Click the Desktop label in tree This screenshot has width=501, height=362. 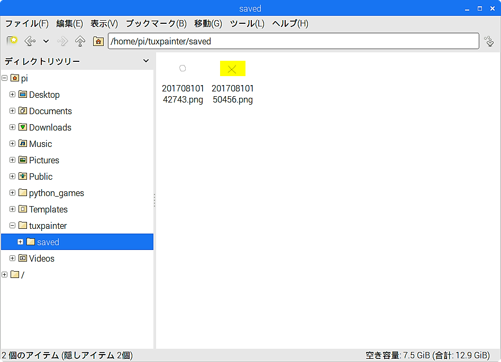(x=44, y=95)
